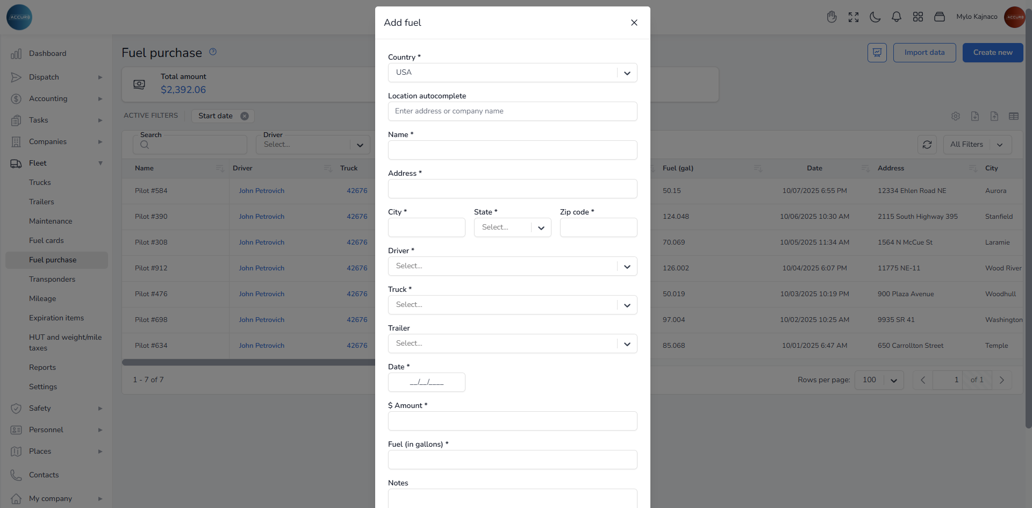The image size is (1032, 508).
Task: Open notifications bell icon
Action: tap(896, 17)
